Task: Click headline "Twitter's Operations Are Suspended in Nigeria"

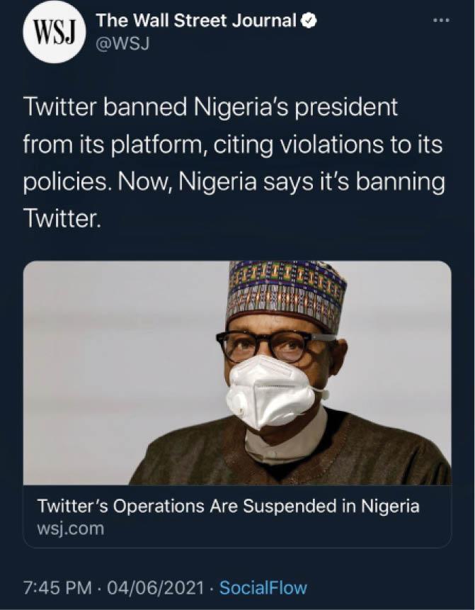Action: [x=228, y=507]
